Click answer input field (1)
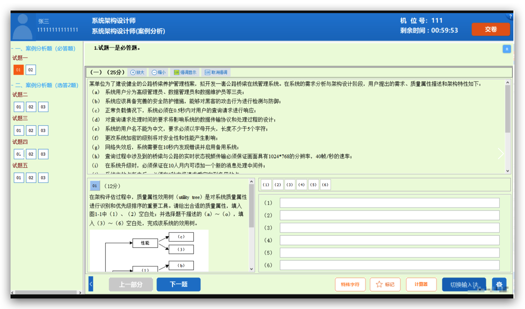Image resolution: width=525 pixels, height=309 pixels. click(x=389, y=203)
